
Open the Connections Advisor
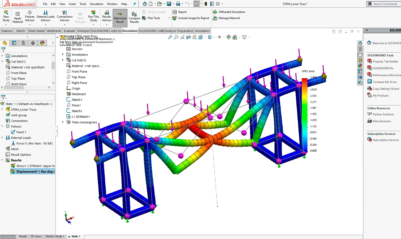65,16
